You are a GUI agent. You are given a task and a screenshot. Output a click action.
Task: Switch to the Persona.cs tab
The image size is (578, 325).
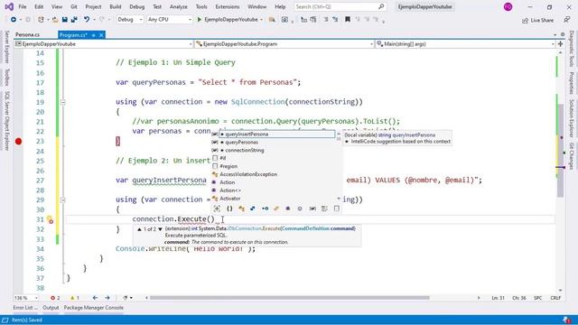[x=28, y=35]
